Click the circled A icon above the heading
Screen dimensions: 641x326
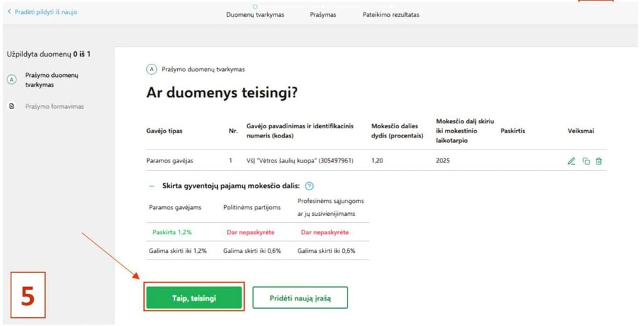(x=151, y=69)
